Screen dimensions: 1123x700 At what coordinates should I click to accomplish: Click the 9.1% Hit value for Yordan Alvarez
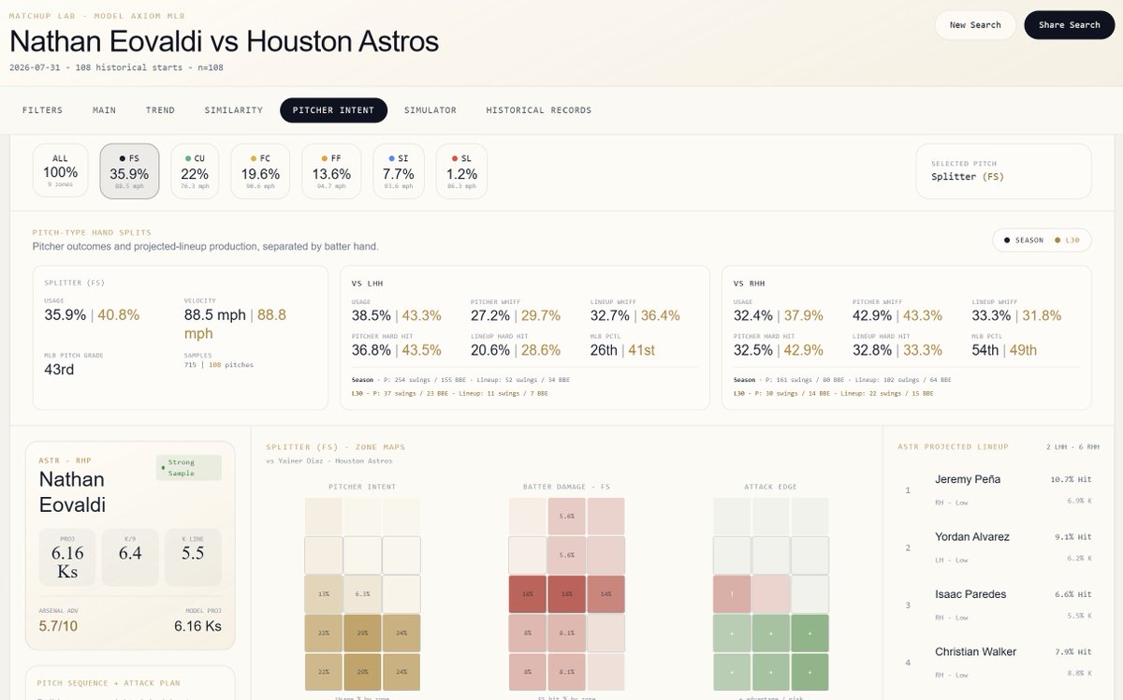point(1072,537)
